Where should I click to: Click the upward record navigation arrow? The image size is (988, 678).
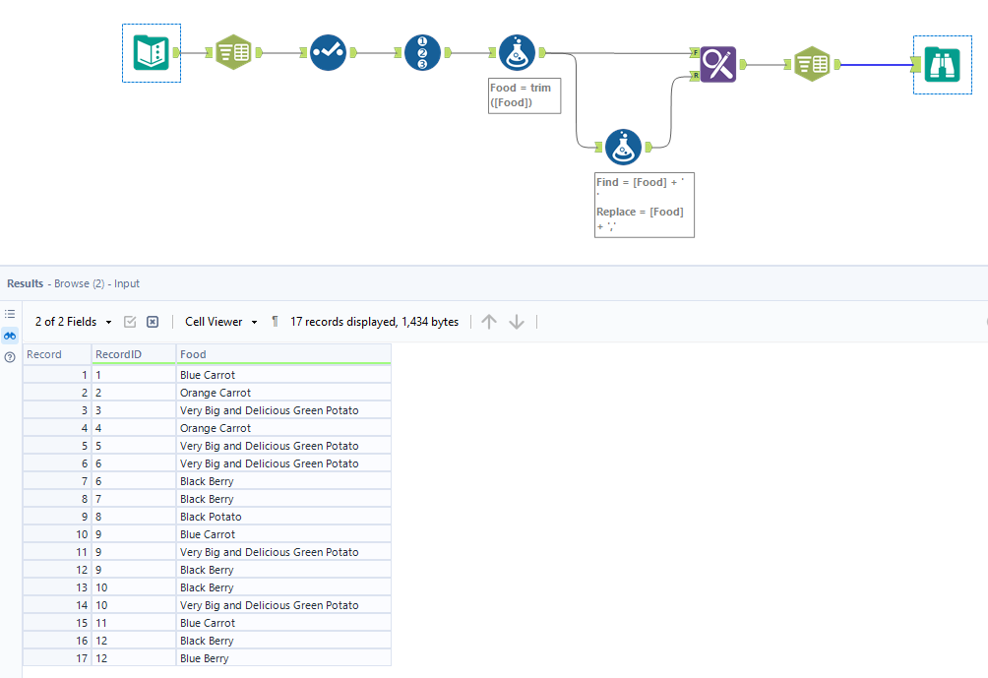(x=489, y=322)
